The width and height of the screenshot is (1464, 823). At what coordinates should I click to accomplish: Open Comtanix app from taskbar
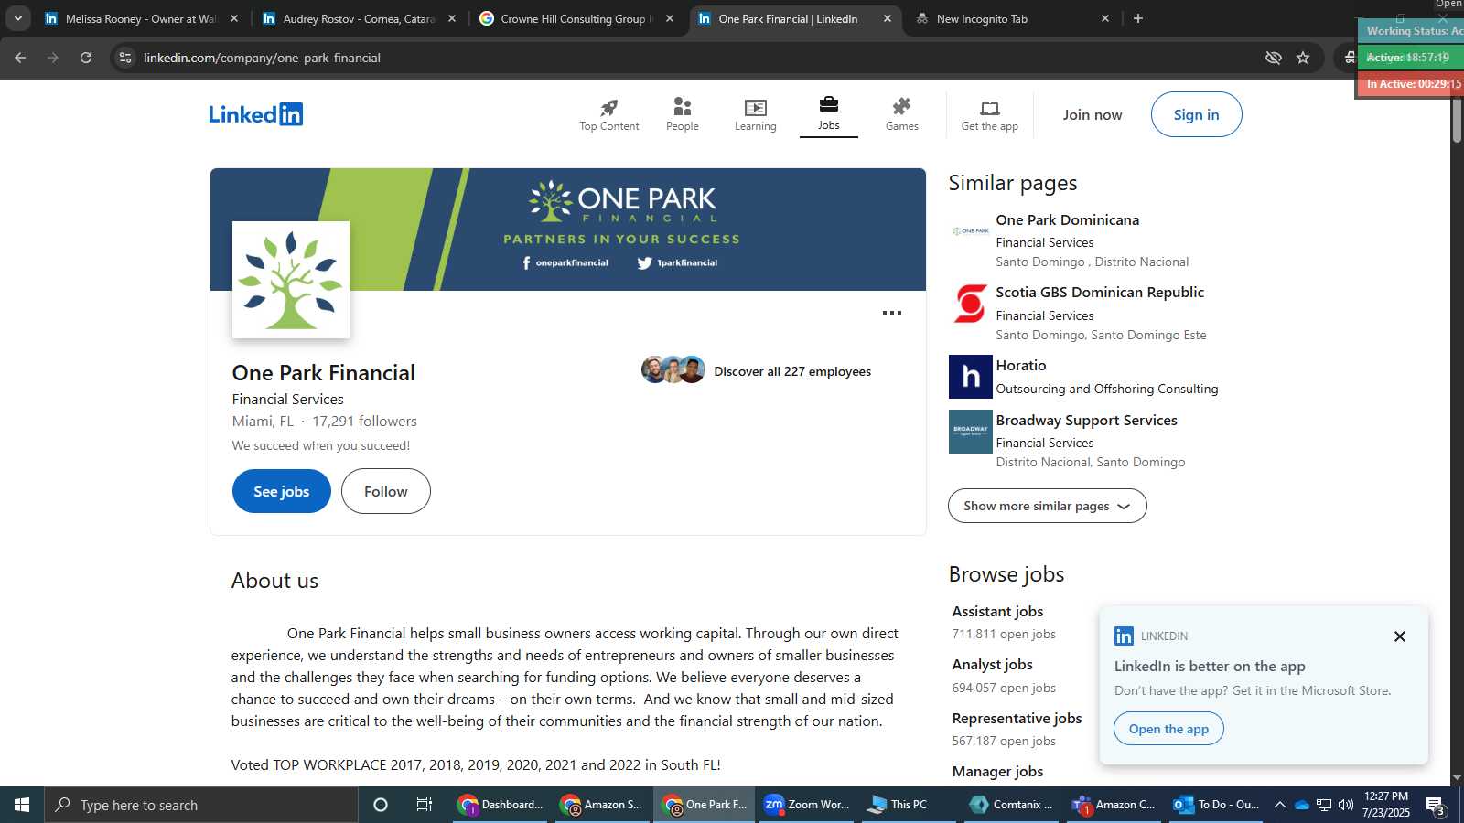tap(1012, 805)
